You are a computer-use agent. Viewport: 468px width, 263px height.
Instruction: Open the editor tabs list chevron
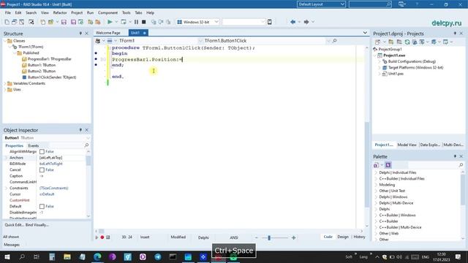point(365,32)
